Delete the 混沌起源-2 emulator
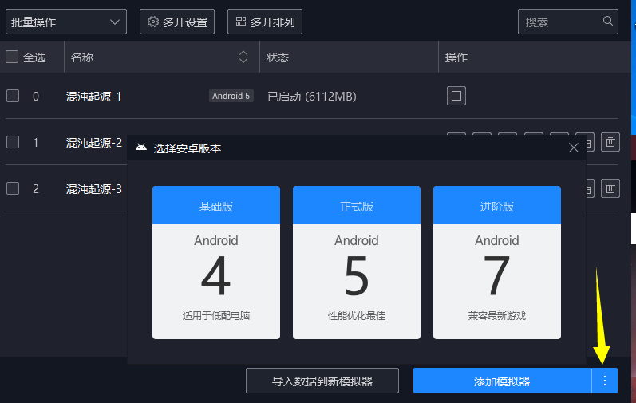This screenshot has width=636, height=403. point(610,142)
